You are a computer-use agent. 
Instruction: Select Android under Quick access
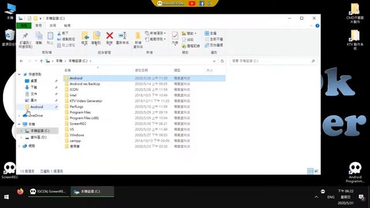(x=36, y=107)
